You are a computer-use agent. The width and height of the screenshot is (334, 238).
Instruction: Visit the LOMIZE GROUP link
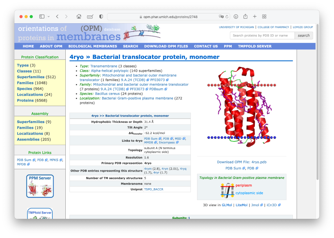tap(303, 27)
